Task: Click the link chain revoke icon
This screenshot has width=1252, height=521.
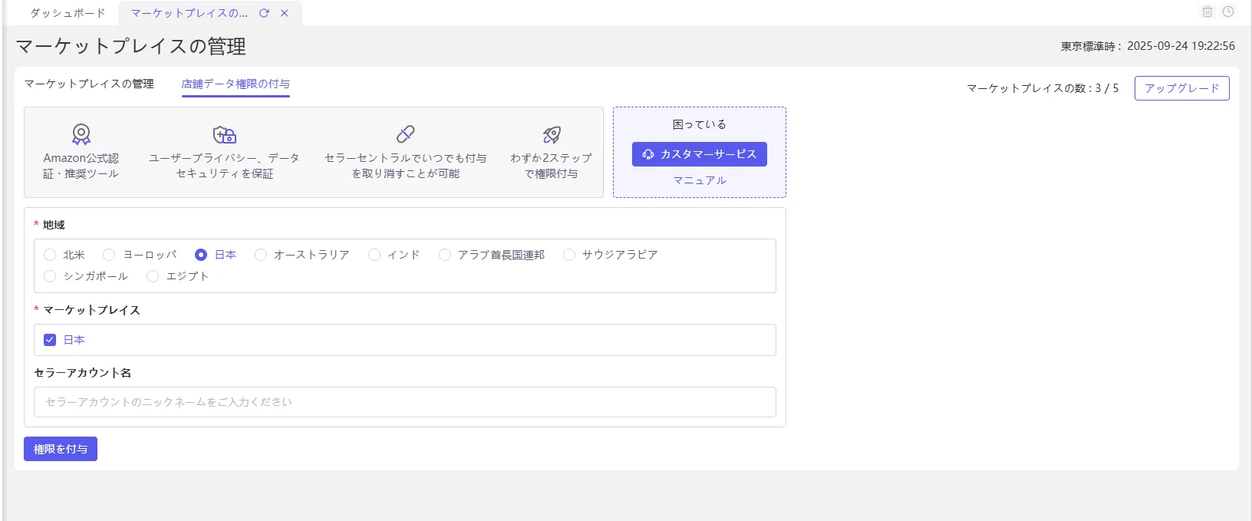Action: 406,134
